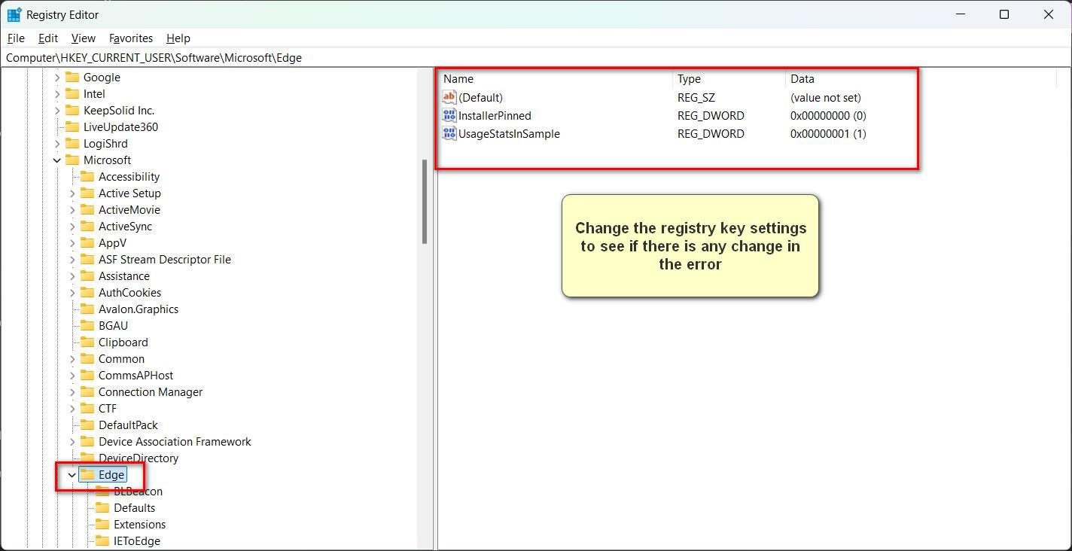Open the File menu
The width and height of the screenshot is (1072, 551).
click(x=16, y=38)
